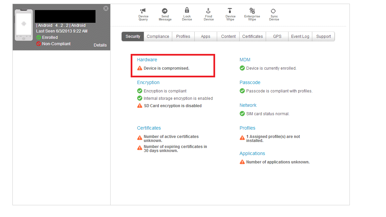Click 'Encryption is compliant' text
386x217 pixels.
click(x=165, y=91)
